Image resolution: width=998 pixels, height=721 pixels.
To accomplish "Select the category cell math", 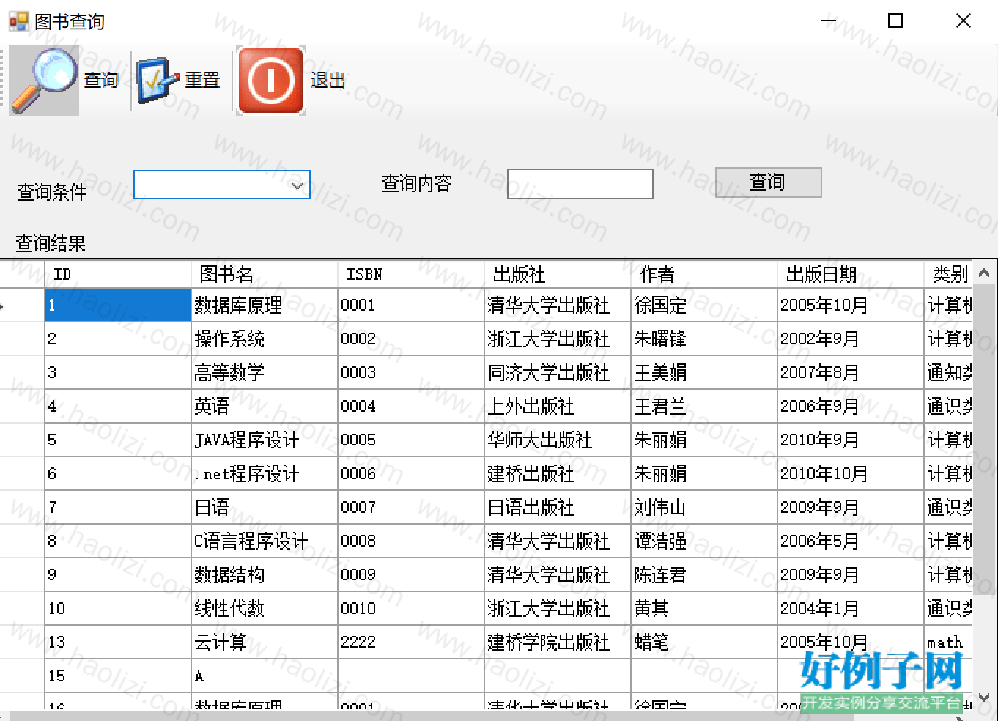I will coord(948,642).
